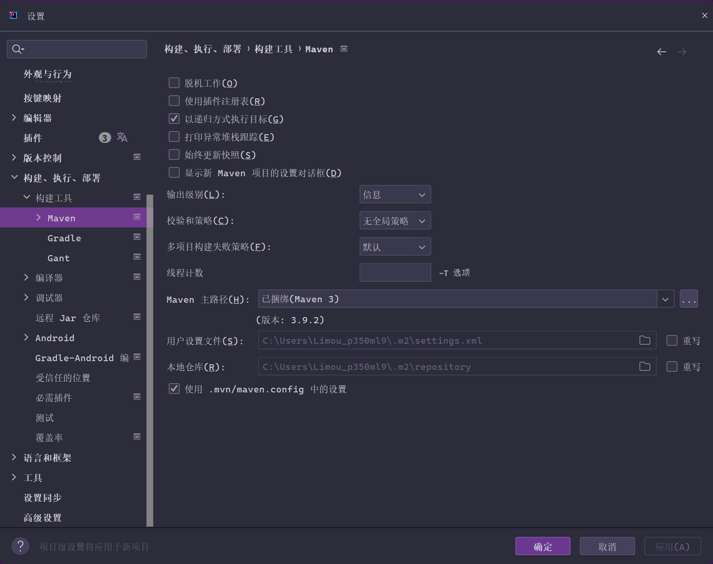Open 外观与行为 settings section

[48, 75]
